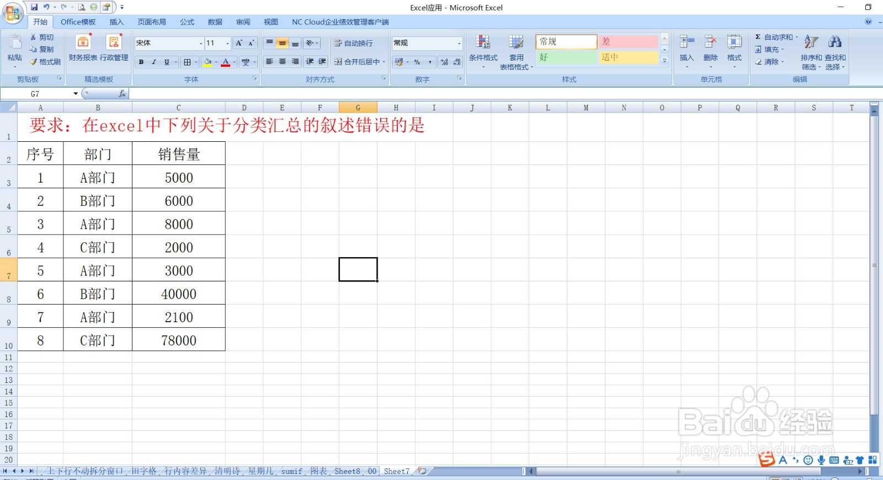Undo the last action
The height and width of the screenshot is (480, 883).
46,7
